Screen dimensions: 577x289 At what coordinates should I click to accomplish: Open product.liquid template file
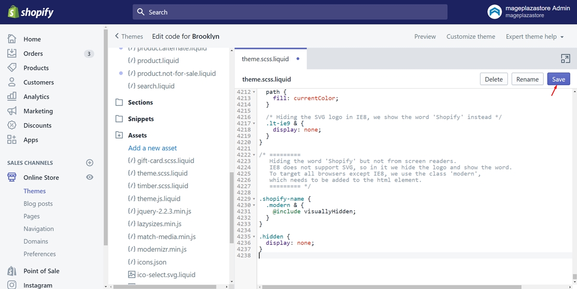pos(158,61)
